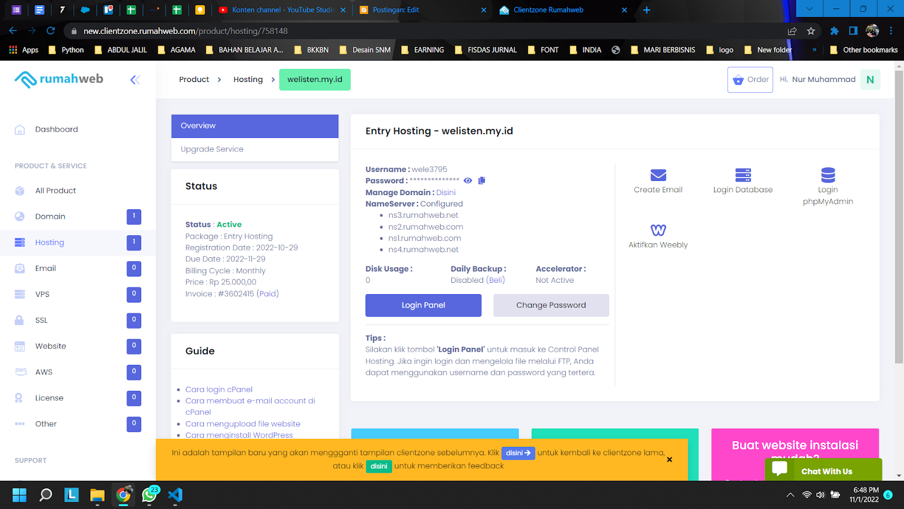The height and width of the screenshot is (509, 904).
Task: Open File Explorer from the taskbar
Action: click(97, 495)
